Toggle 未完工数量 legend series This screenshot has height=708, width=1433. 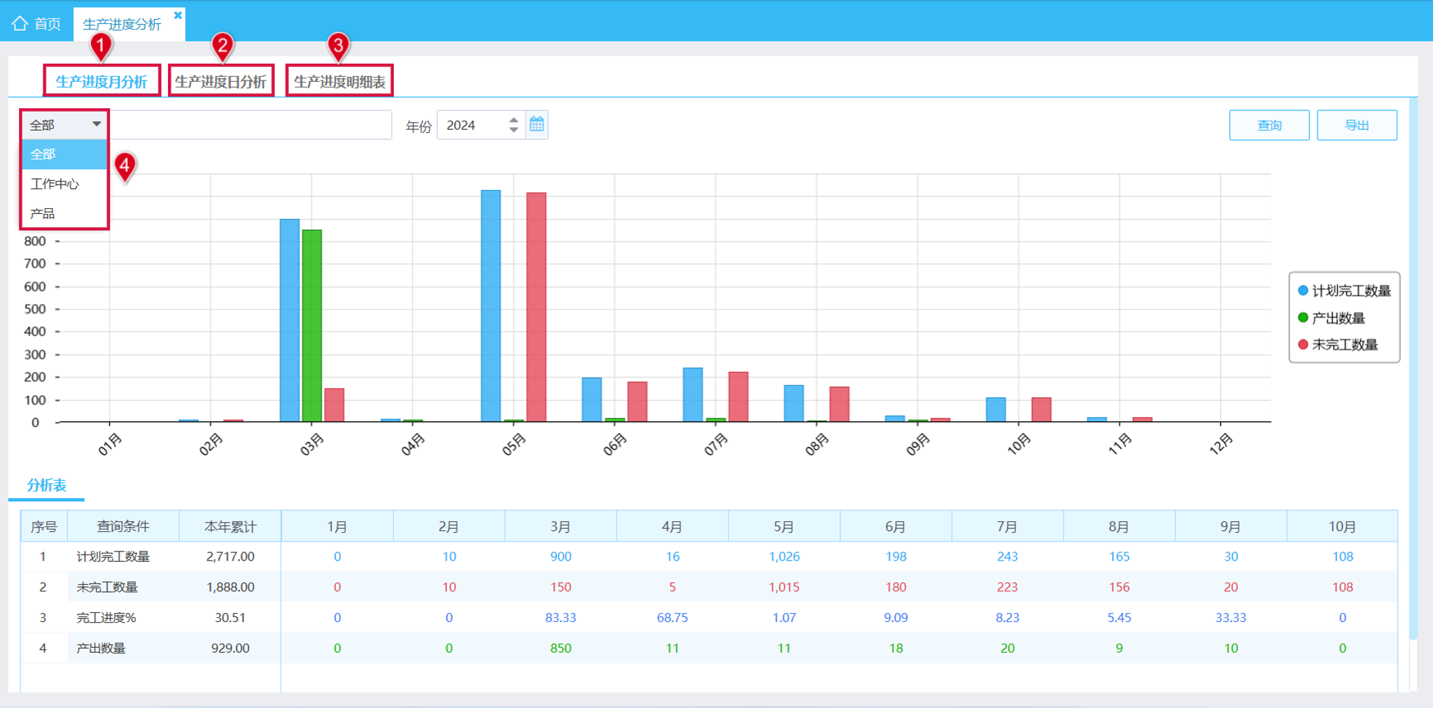pyautogui.click(x=1337, y=345)
